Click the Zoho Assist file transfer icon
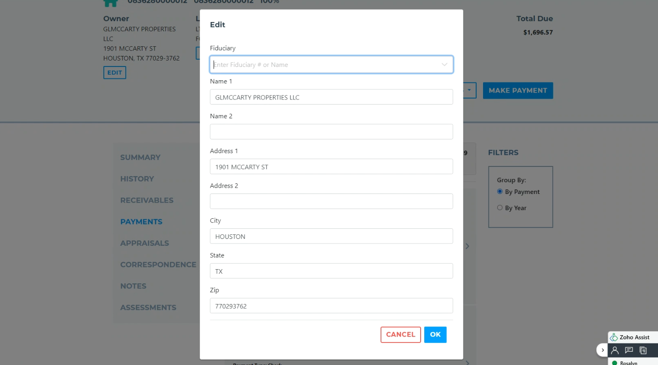 [x=643, y=350]
